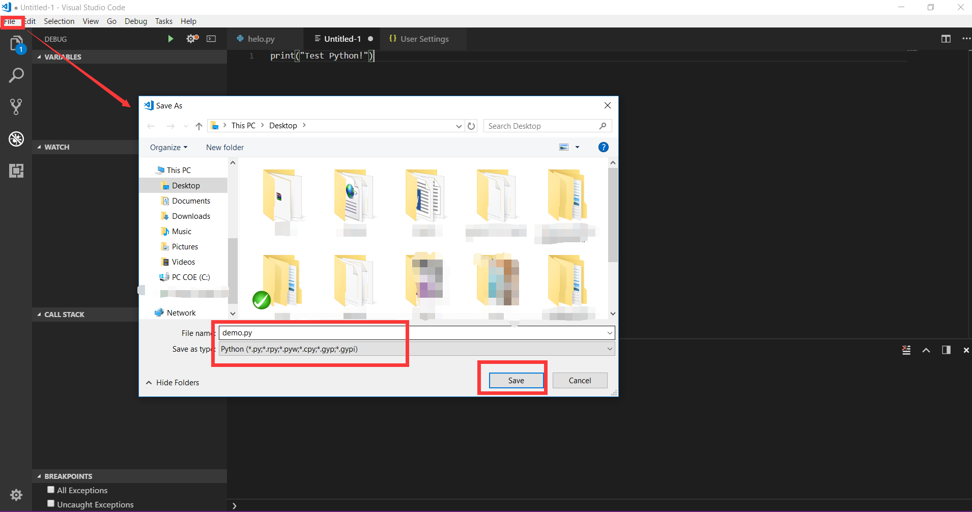Expand the address bar history dropdown
The image size is (972, 512).
click(459, 126)
